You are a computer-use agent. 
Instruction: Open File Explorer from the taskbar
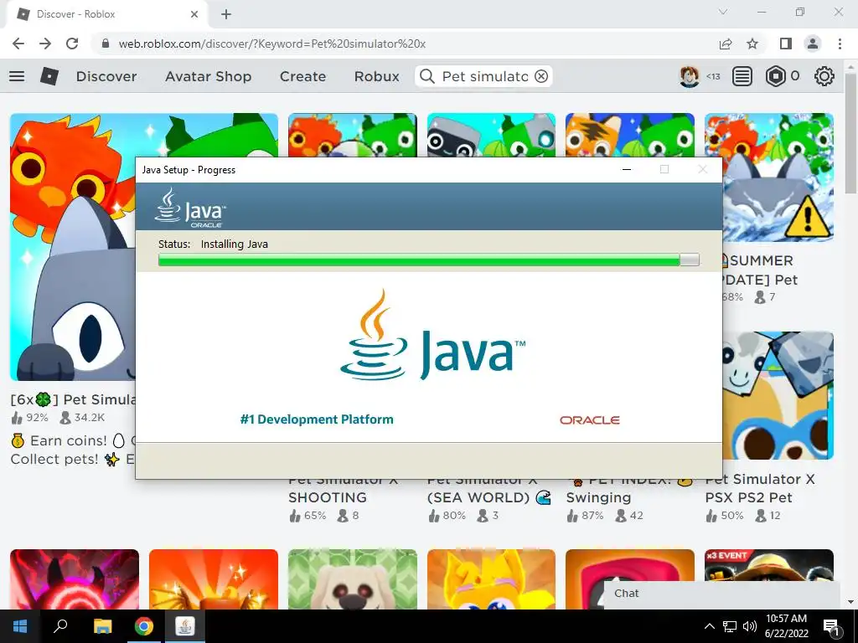tap(102, 626)
